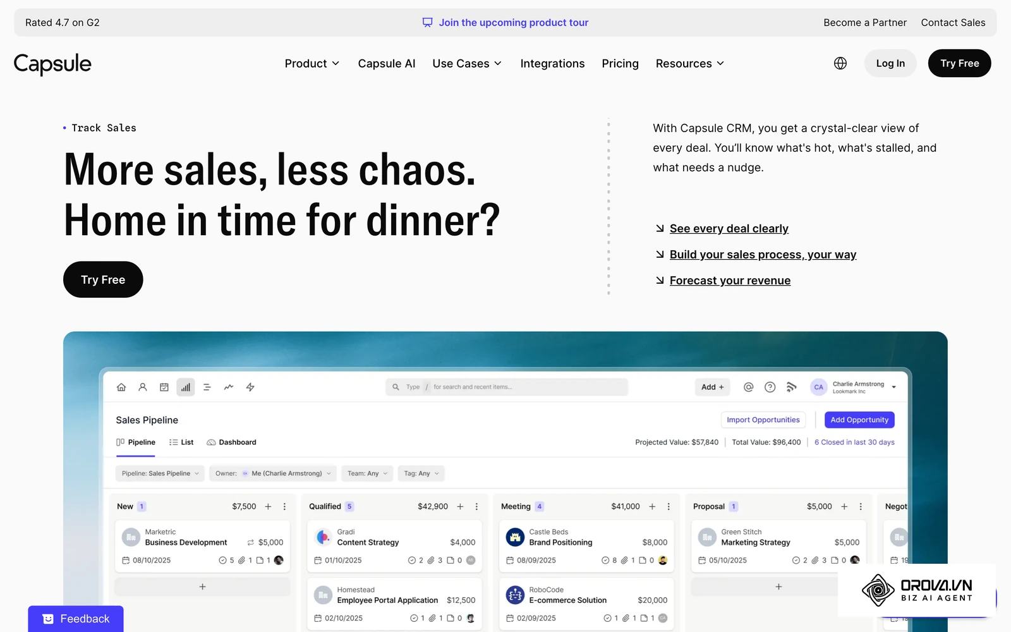Open Capsule AI in the navigation
The image size is (1011, 632).
point(387,63)
